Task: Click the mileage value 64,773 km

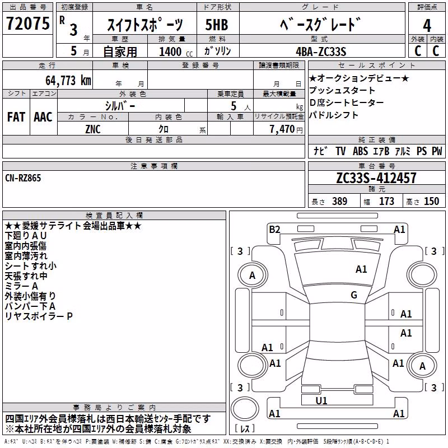Action: pos(68,81)
